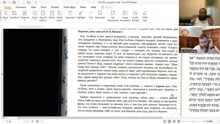Image resolution: width=220 pixels, height=124 pixels.
Task: Add a Bookmark
Action: click(x=100, y=15)
